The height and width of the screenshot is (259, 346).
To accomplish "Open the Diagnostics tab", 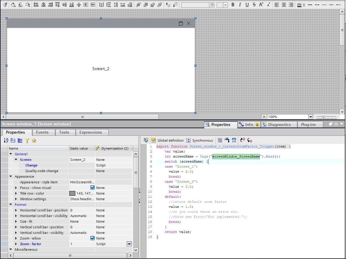I will pos(279,124).
